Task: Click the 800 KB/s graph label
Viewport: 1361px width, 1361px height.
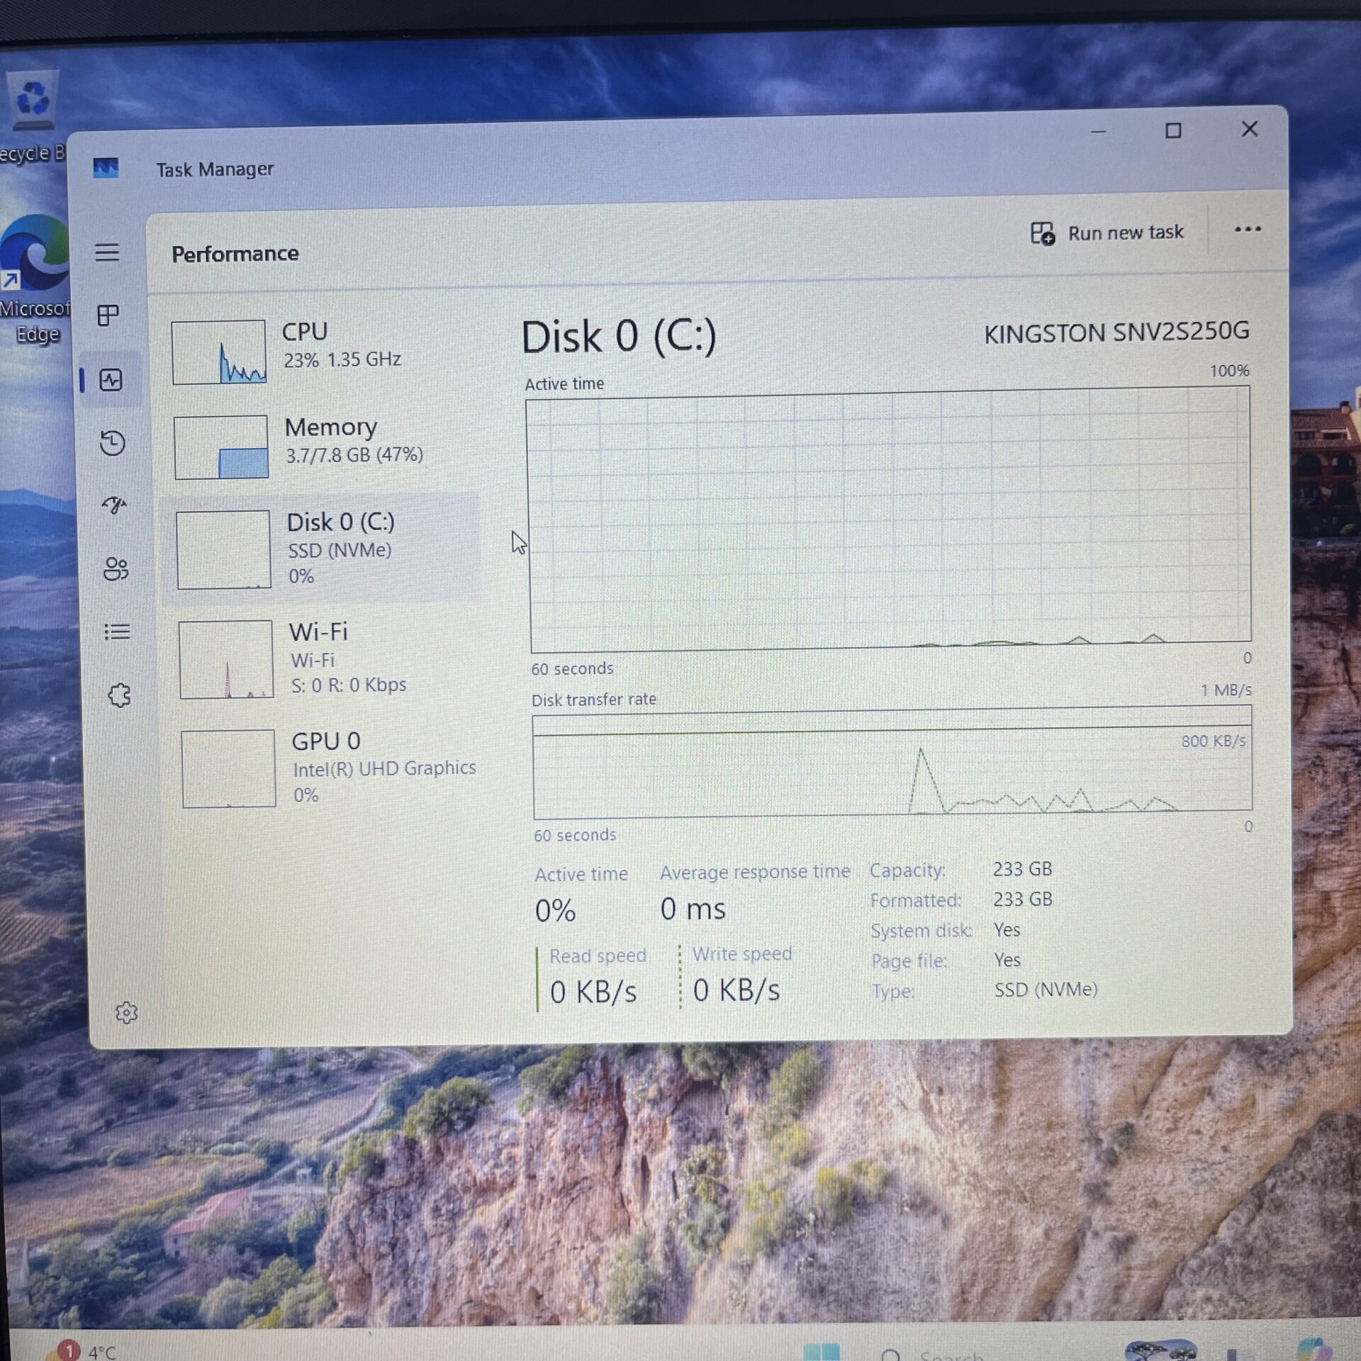Action: (1213, 741)
